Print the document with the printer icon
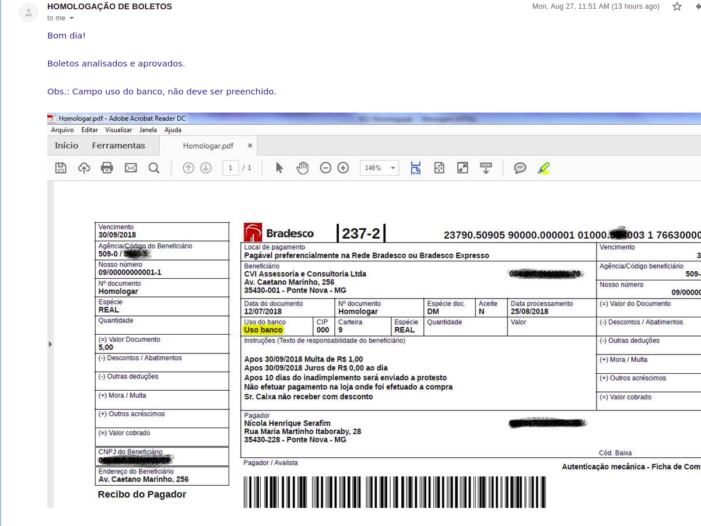701x526 pixels. (x=107, y=168)
